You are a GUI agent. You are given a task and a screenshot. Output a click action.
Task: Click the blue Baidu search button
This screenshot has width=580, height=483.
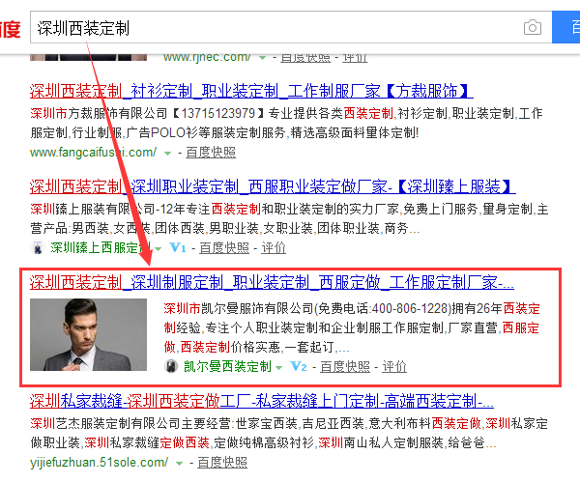click(565, 27)
